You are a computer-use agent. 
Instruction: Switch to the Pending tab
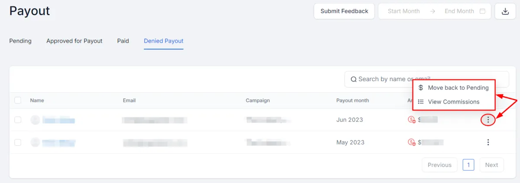[20, 41]
